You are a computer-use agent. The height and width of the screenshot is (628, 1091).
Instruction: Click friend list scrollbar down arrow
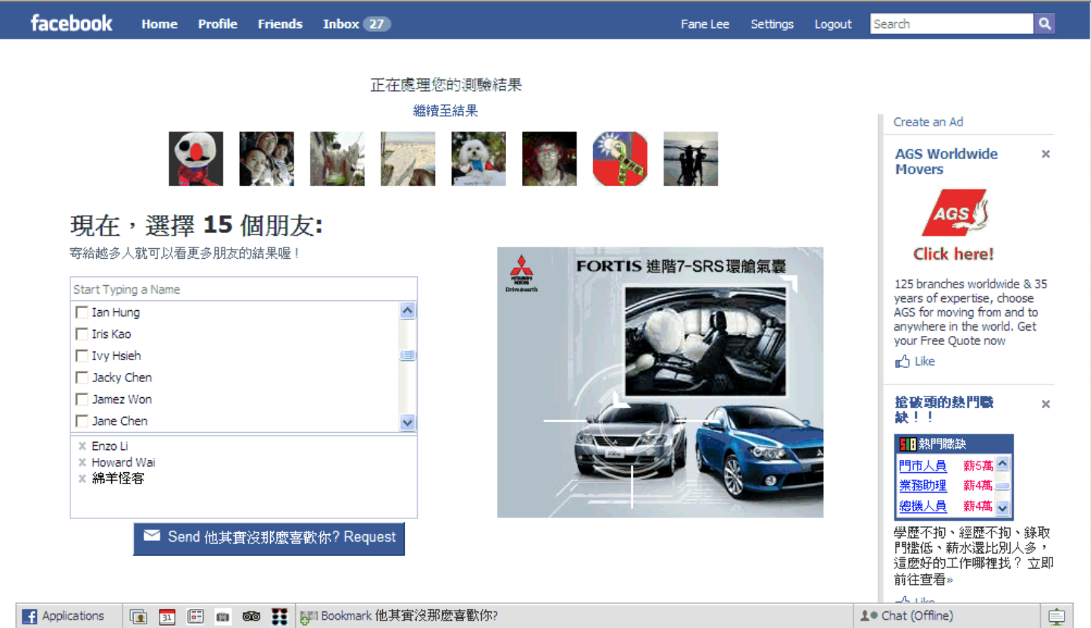pos(407,423)
